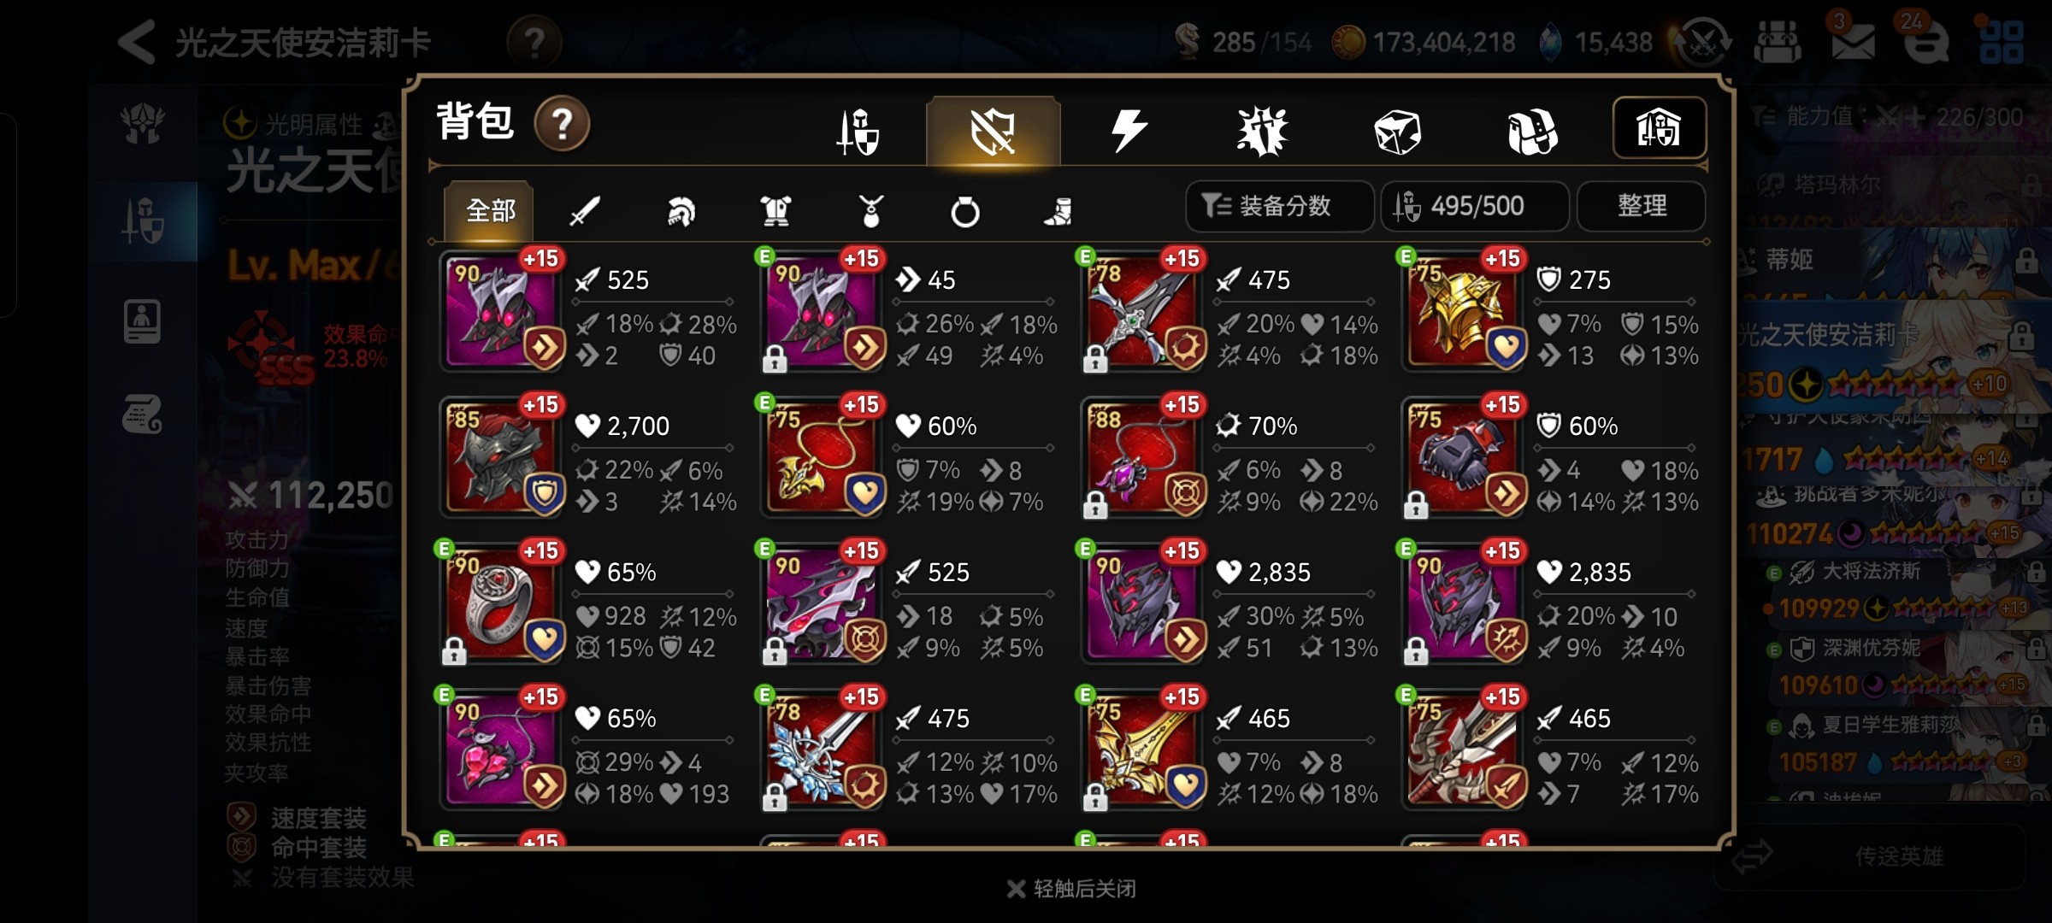
Task: Toggle lock on the 65% health ring
Action: (454, 651)
